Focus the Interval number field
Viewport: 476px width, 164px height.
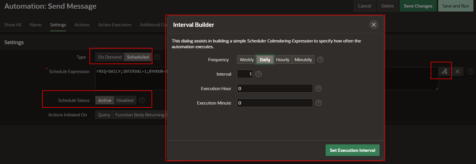tap(244, 74)
